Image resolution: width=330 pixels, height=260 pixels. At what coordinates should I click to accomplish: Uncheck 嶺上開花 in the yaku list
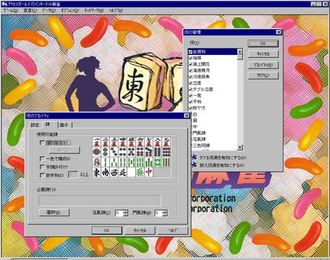[190, 64]
